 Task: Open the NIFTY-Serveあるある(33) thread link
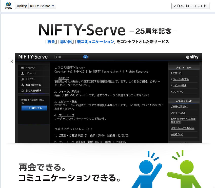click(182, 128)
